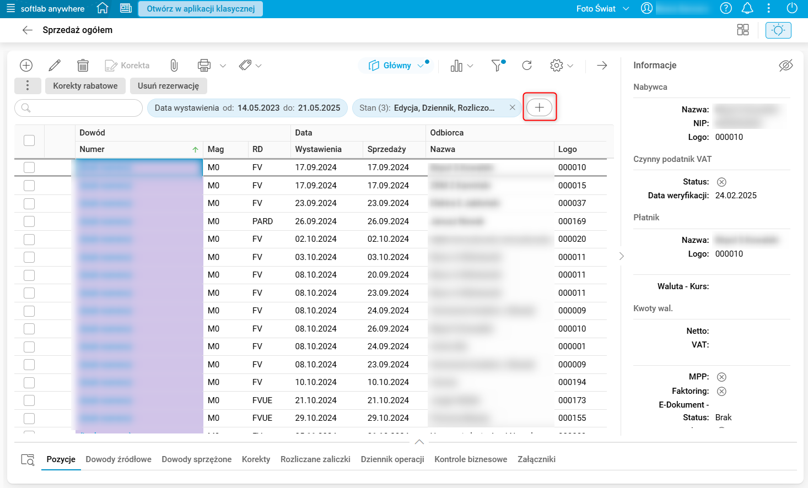Image resolution: width=808 pixels, height=488 pixels.
Task: Collapse the side panel with chevron
Action: tap(621, 256)
